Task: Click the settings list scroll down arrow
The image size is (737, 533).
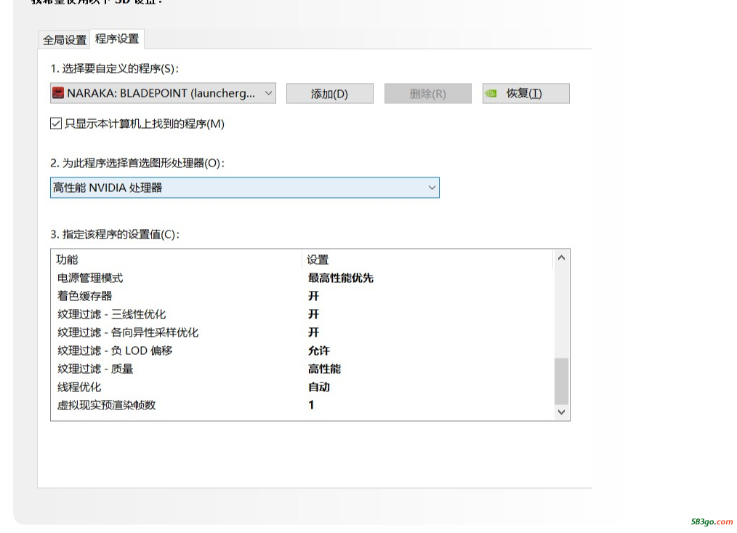Action: click(x=561, y=412)
